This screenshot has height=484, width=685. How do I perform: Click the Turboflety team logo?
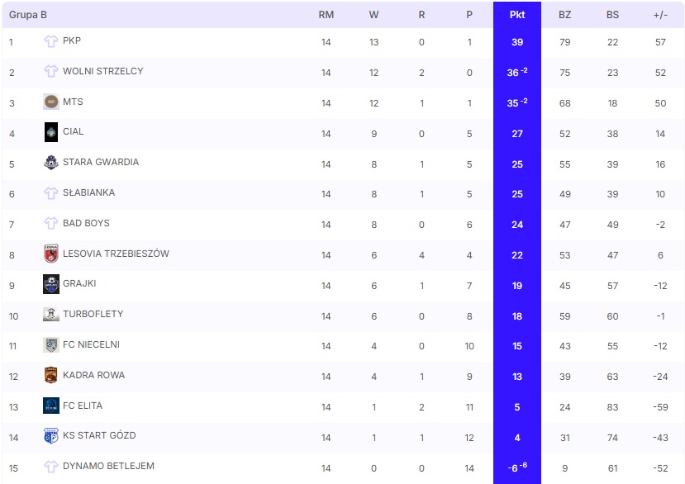pos(51,315)
